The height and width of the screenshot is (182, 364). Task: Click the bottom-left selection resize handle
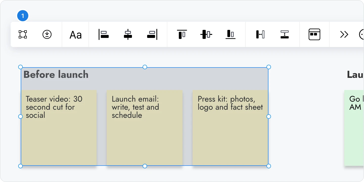[21, 166]
